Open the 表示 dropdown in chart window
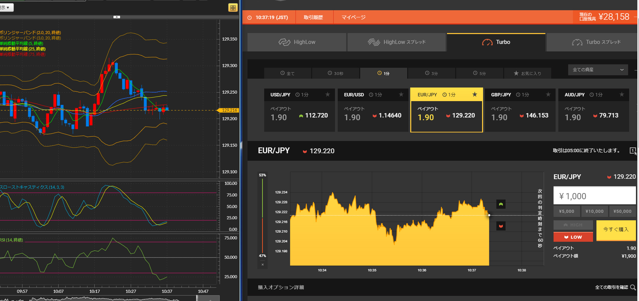This screenshot has width=639, height=301. tap(6, 7)
